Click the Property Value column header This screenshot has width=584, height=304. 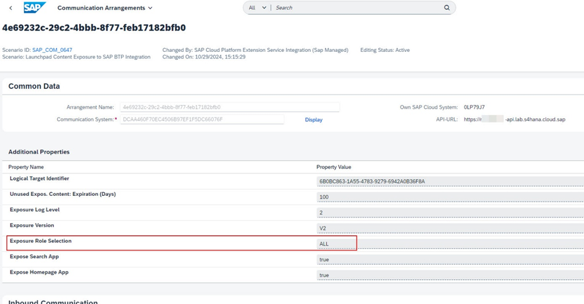coord(334,167)
